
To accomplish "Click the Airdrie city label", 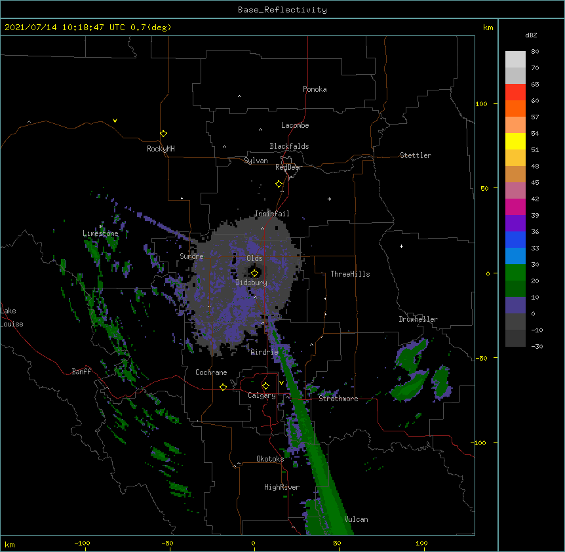I will (264, 352).
